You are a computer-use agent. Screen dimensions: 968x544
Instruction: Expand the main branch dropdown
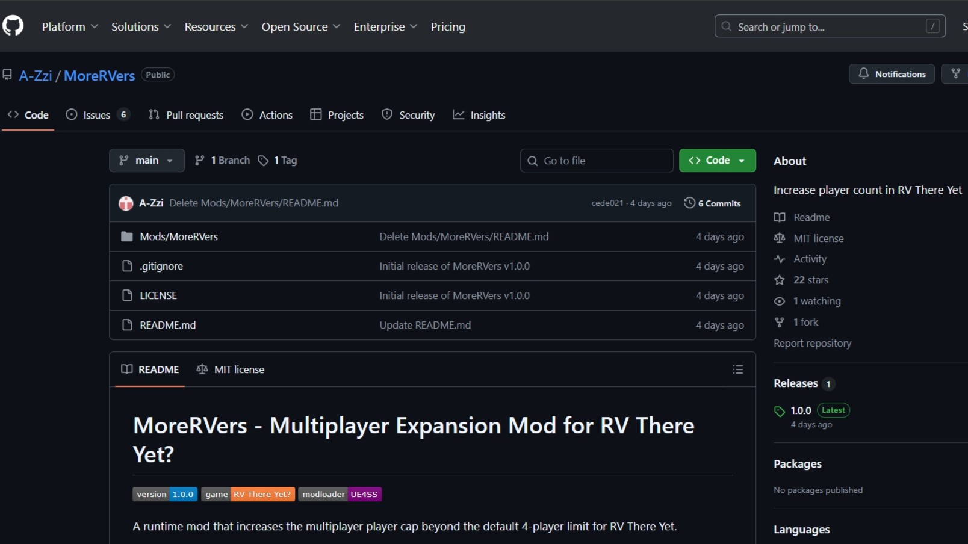point(146,161)
